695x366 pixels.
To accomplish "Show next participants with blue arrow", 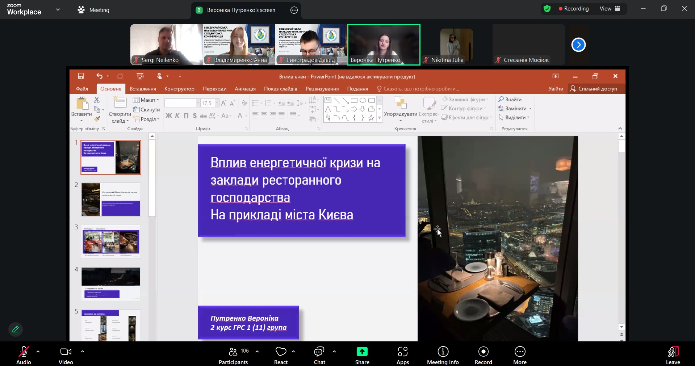I will point(578,45).
